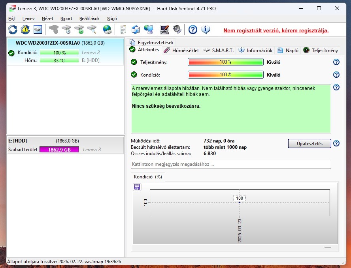351x268 pixels.
Task: Open configuration via monitor and screwdriver icon
Action: coord(164,30)
